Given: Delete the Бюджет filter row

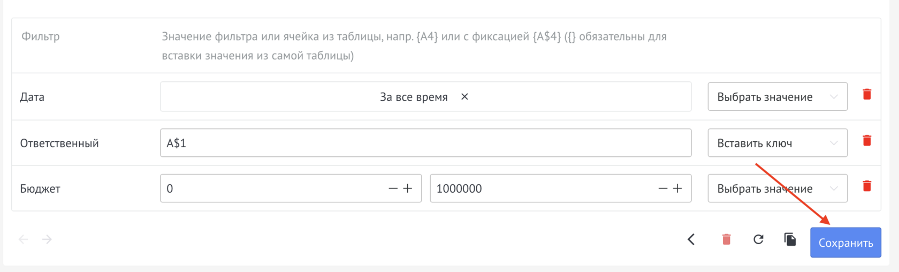Looking at the screenshot, I should click(x=867, y=186).
